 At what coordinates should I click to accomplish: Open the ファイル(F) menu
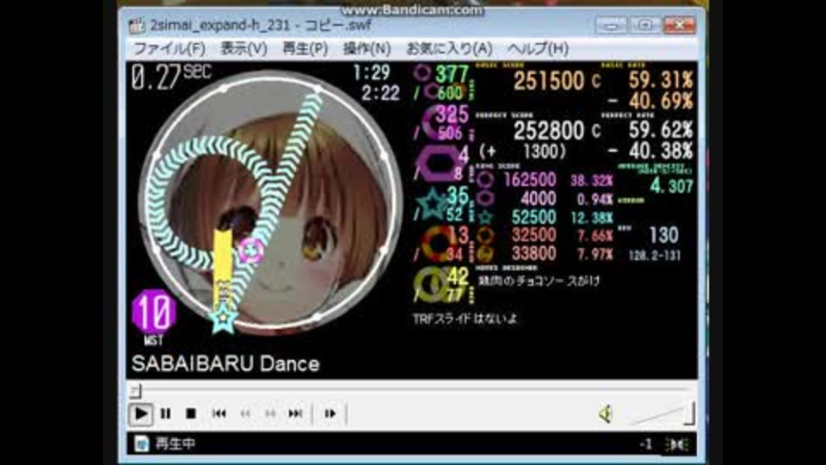pos(170,49)
